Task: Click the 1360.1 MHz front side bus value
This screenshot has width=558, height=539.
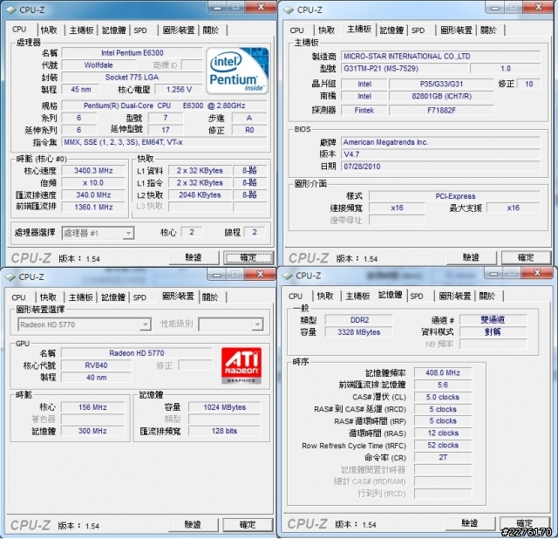Action: click(93, 207)
